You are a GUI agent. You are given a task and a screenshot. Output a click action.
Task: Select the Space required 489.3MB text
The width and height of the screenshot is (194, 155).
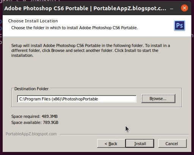pos(35,116)
